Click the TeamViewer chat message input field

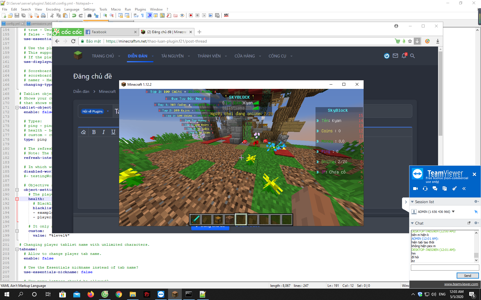[445, 267]
